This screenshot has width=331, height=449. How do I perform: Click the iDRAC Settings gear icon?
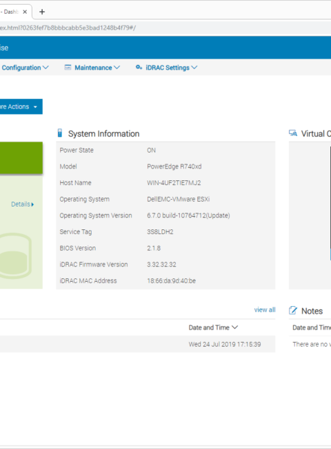[139, 67]
